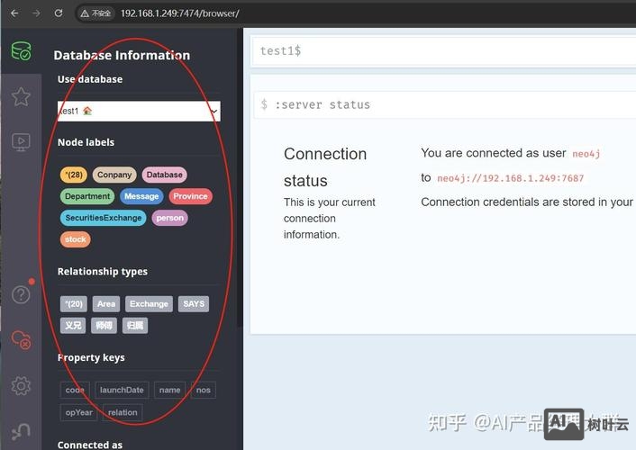Viewport: 636px width, 450px height.
Task: Expand the Use database dropdown
Action: (x=139, y=111)
